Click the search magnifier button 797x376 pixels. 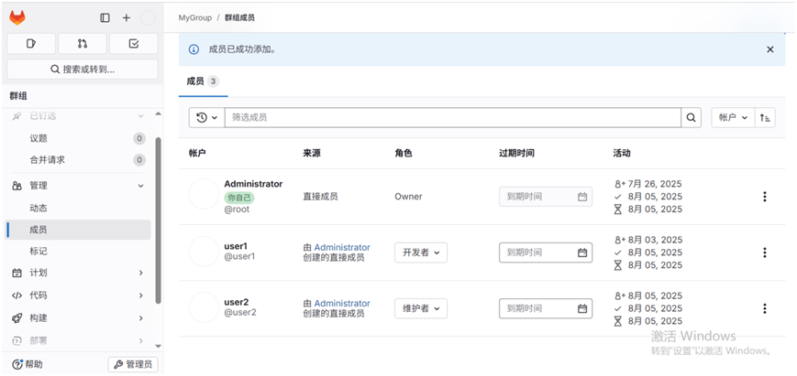point(691,118)
